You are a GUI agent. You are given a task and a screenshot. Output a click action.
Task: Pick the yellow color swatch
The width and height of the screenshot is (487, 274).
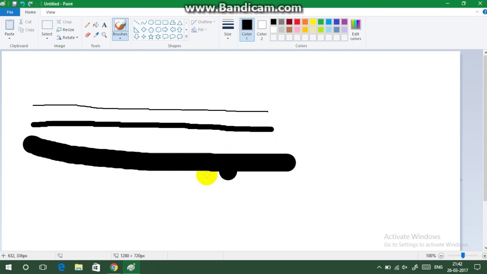click(x=313, y=22)
